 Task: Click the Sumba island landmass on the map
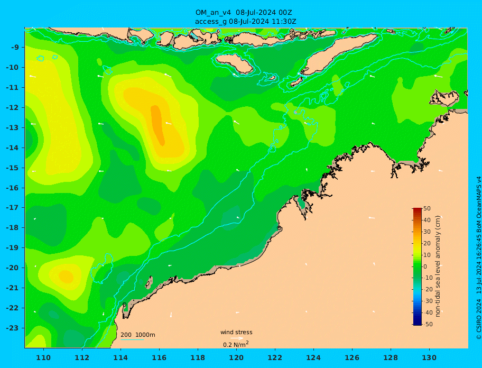point(235,63)
